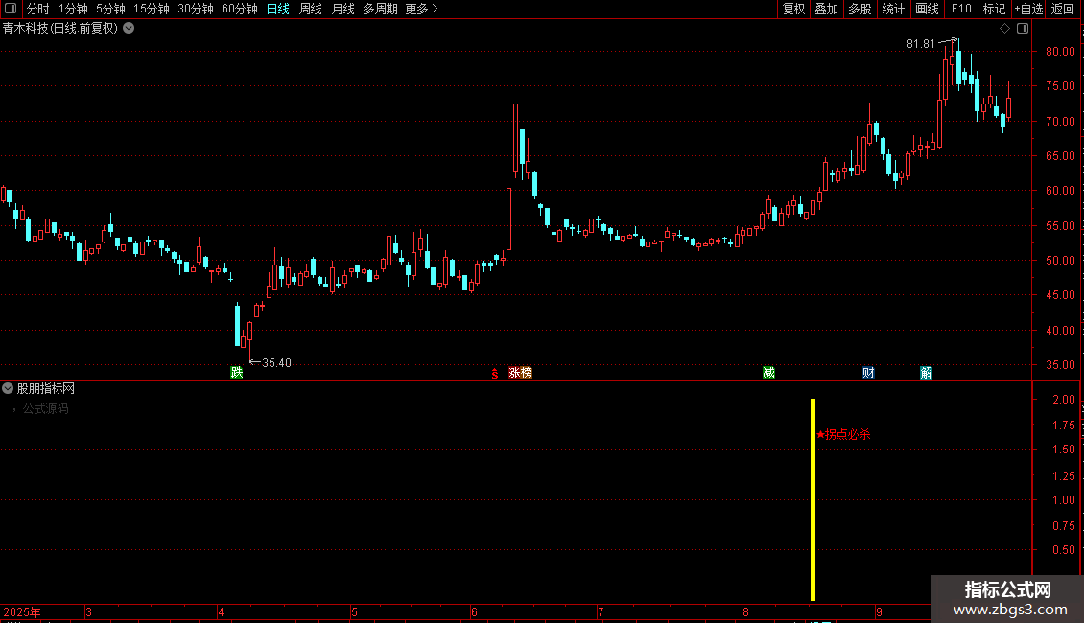Click month 8 on time axis
Image resolution: width=1084 pixels, height=623 pixels.
coord(746,611)
